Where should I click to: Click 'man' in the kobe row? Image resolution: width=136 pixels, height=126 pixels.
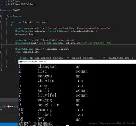coord(79,86)
